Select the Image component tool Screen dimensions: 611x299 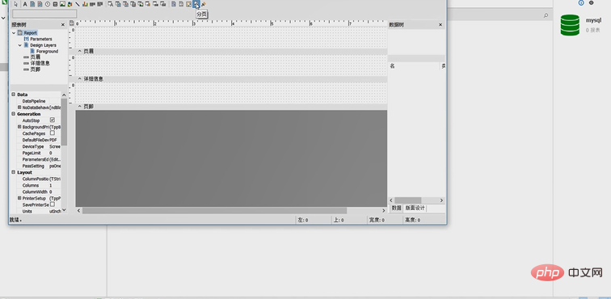pos(62,4)
